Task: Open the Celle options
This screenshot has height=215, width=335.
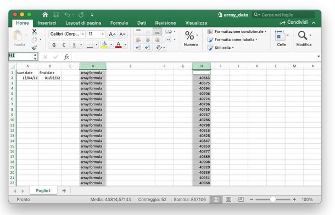Action: (x=281, y=38)
